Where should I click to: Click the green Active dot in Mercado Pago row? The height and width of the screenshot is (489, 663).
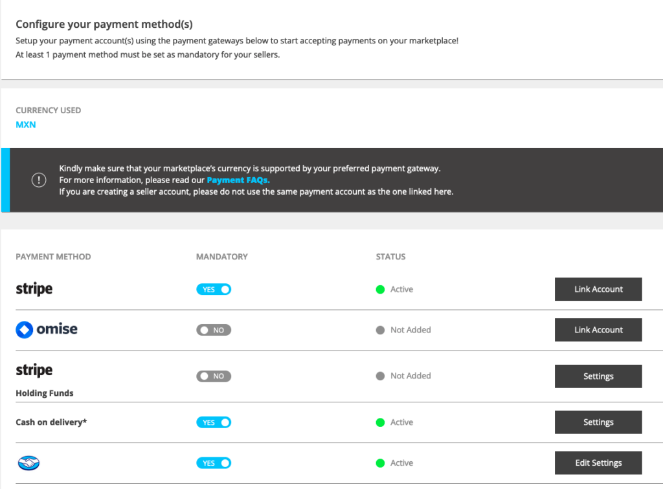[380, 463]
